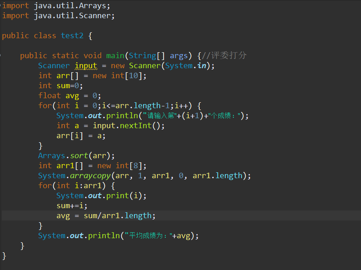Screen dimensions: 361x270
Task: Click the string "请输入第"
Action: tap(160, 115)
